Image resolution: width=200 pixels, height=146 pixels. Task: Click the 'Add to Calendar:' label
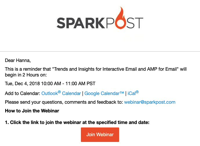pyautogui.click(x=23, y=94)
